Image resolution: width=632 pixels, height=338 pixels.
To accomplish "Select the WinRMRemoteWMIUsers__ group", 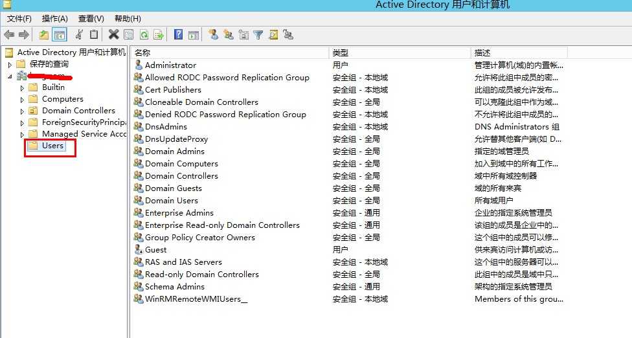I will [x=196, y=299].
